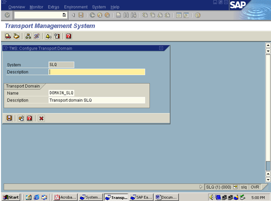This screenshot has width=271, height=201.
Task: Click the Print icon
Action: pos(119,15)
